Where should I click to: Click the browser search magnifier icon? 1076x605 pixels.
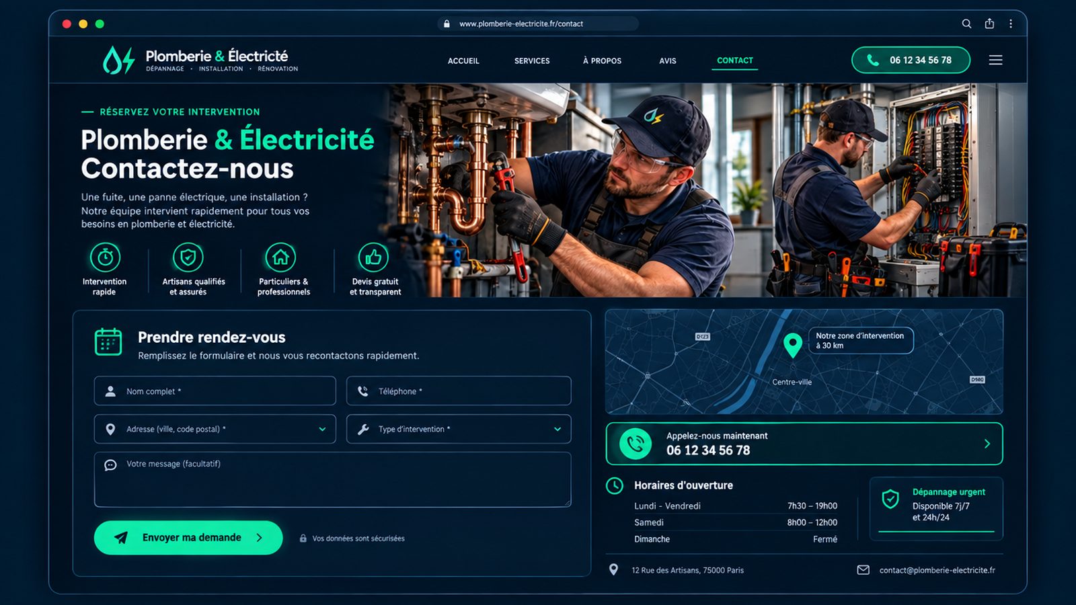966,24
